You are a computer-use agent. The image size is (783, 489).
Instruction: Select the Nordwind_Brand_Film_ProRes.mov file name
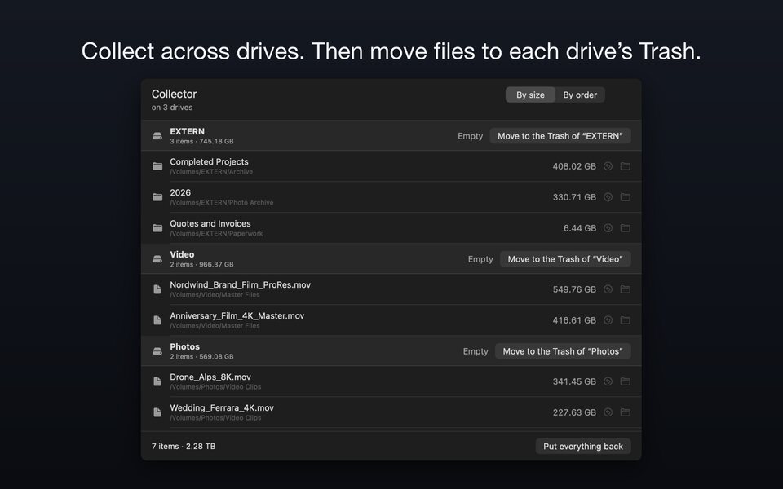[x=240, y=284]
